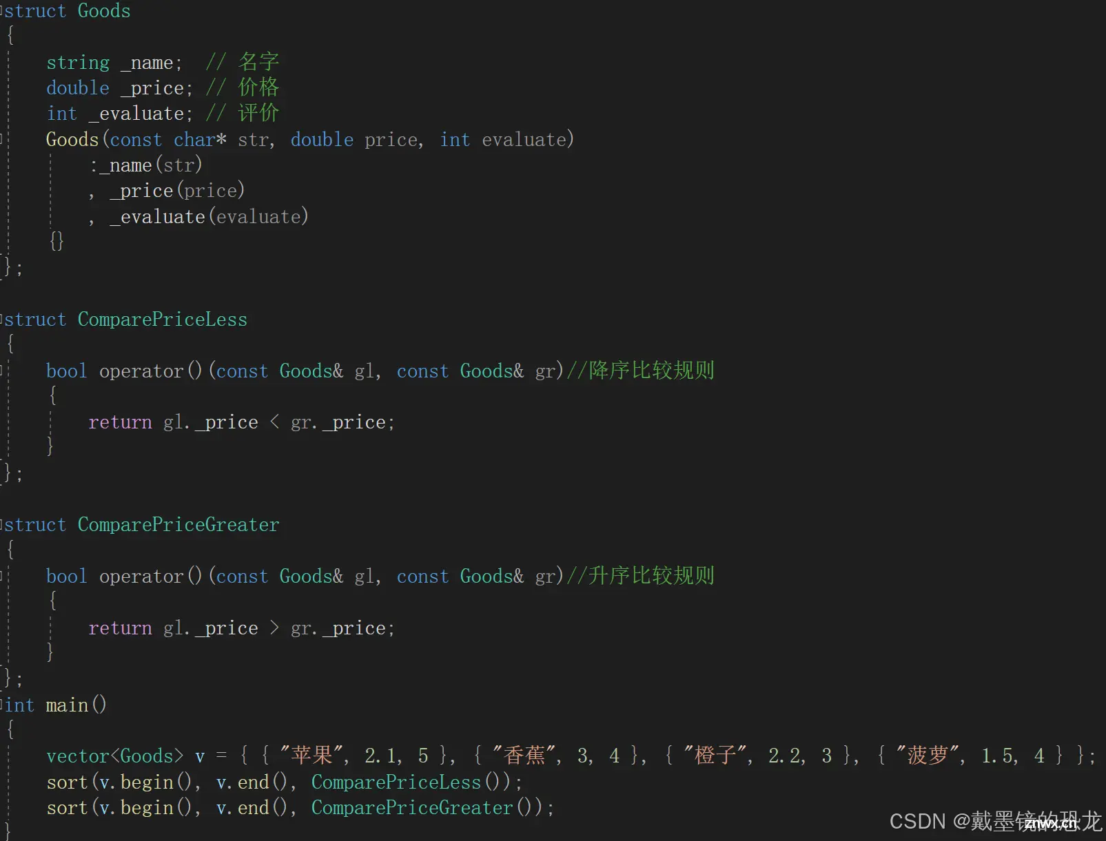Click the > operator in return statement

coord(274,627)
